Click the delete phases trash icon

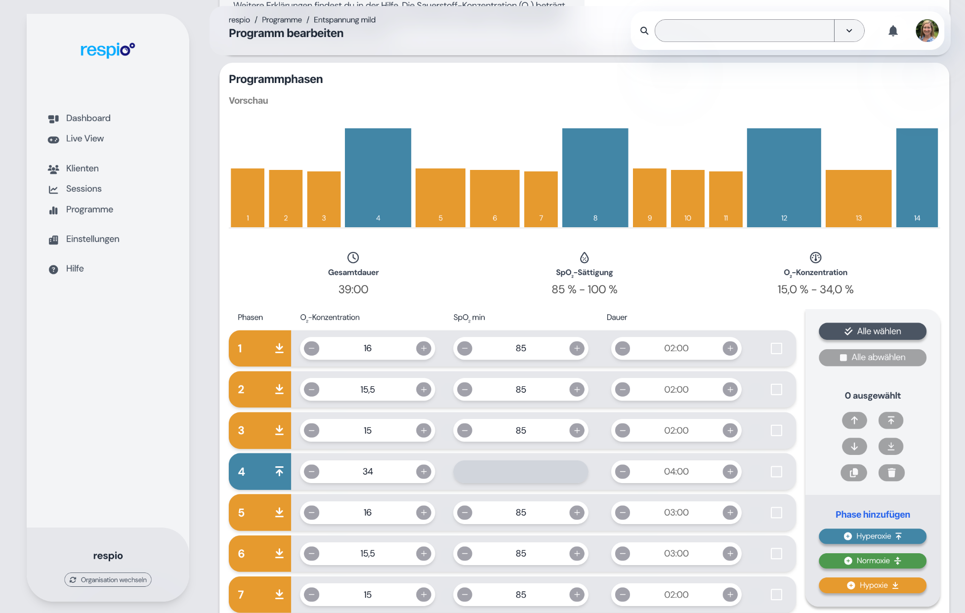point(891,473)
